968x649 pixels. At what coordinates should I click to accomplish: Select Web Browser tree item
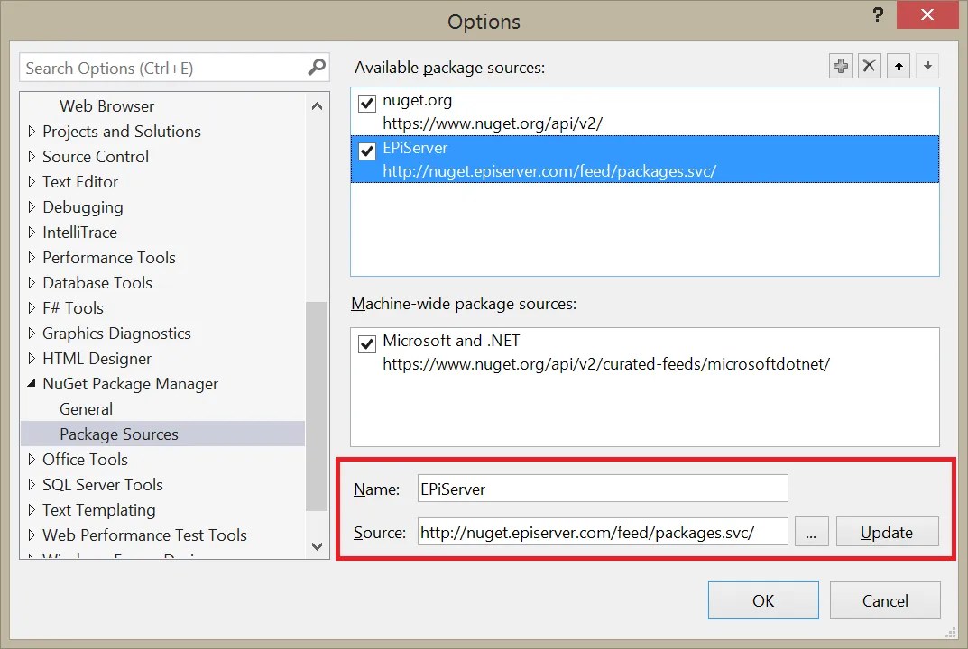pyautogui.click(x=106, y=106)
